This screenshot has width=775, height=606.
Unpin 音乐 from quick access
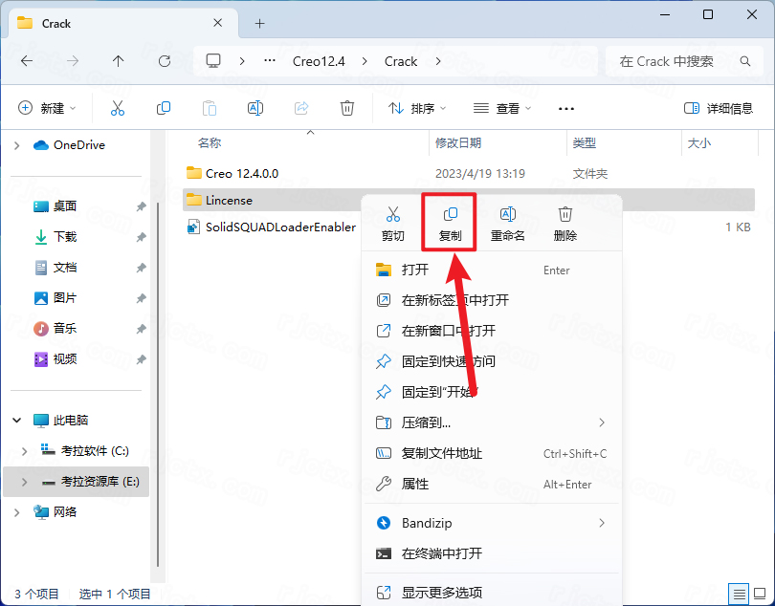[x=142, y=329]
